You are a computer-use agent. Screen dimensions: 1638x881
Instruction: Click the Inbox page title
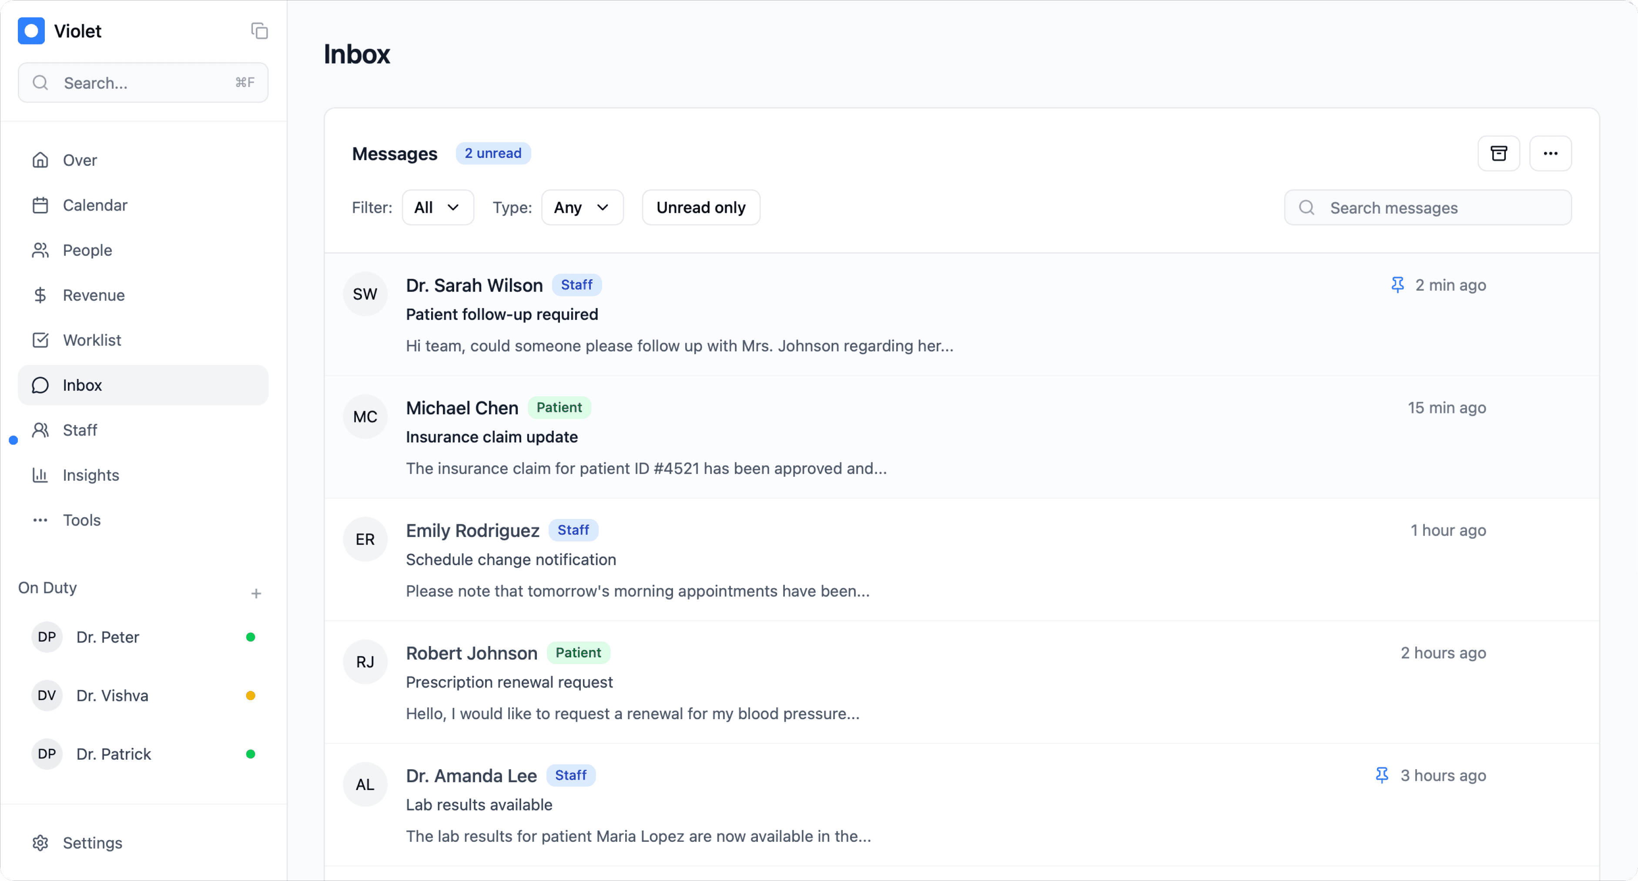pos(357,54)
